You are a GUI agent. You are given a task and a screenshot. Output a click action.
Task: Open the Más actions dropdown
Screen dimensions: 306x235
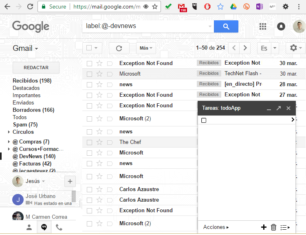click(x=146, y=48)
